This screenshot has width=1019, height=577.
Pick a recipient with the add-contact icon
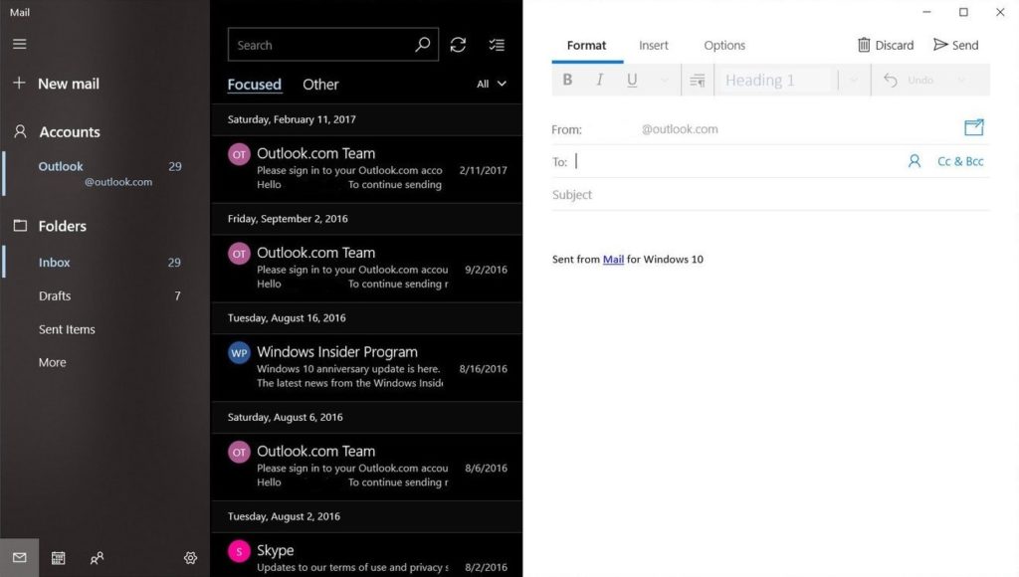pos(914,160)
